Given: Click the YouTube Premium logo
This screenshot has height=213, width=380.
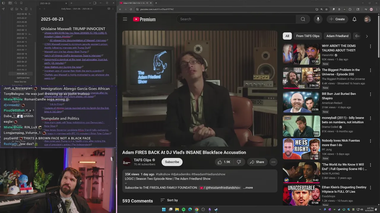Looking at the screenshot, I should point(144,19).
